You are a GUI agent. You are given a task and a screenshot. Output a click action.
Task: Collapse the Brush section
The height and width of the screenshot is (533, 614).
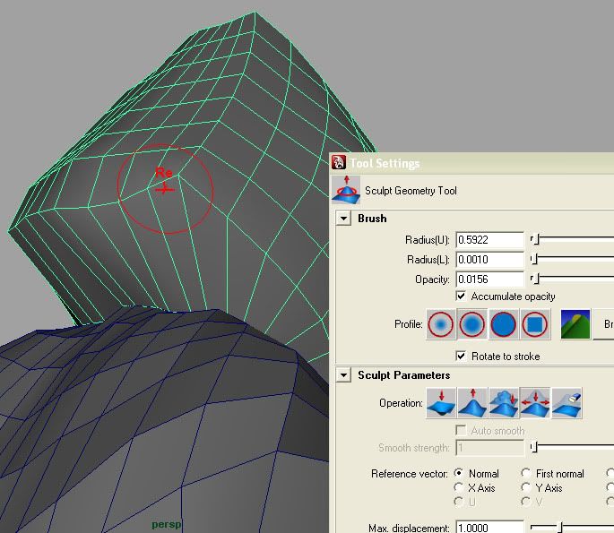click(x=343, y=219)
